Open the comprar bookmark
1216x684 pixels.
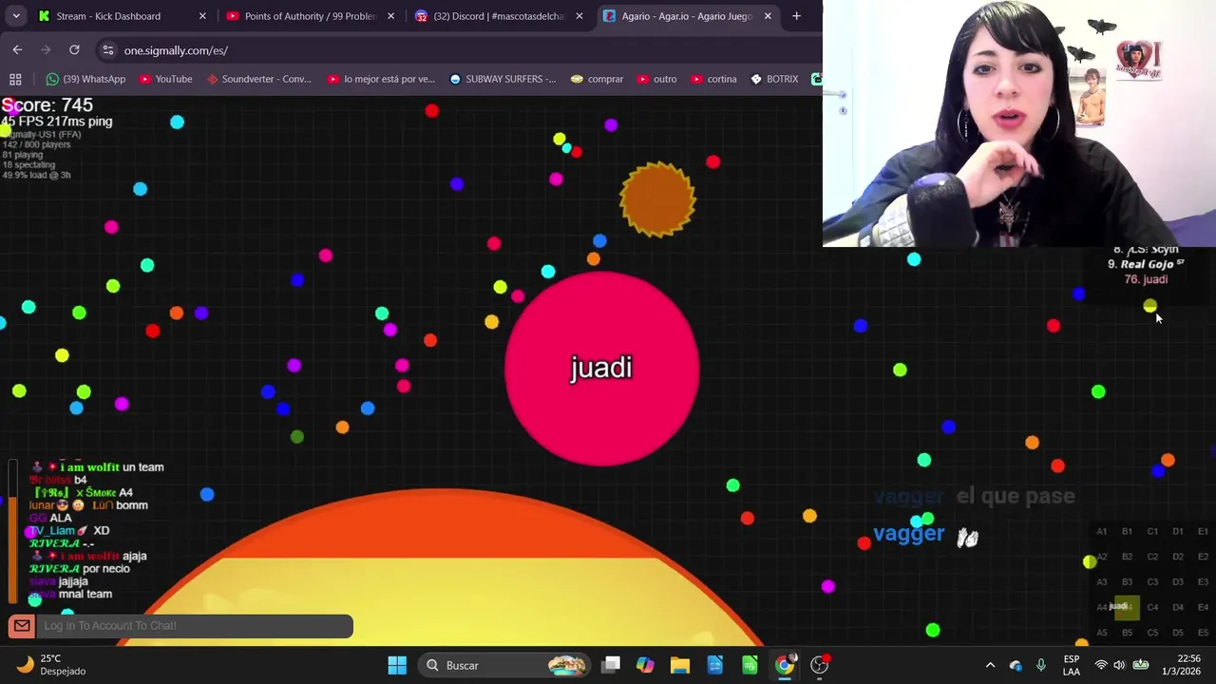click(597, 79)
